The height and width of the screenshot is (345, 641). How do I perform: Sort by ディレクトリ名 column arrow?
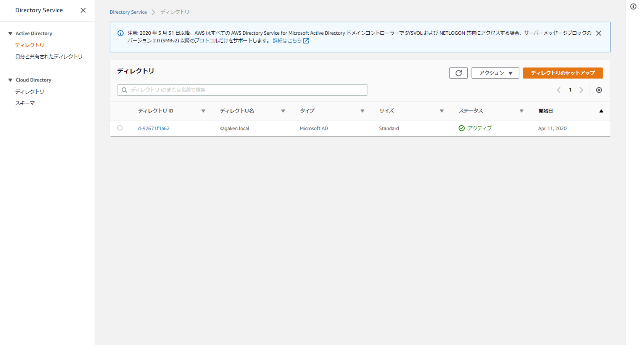point(283,111)
